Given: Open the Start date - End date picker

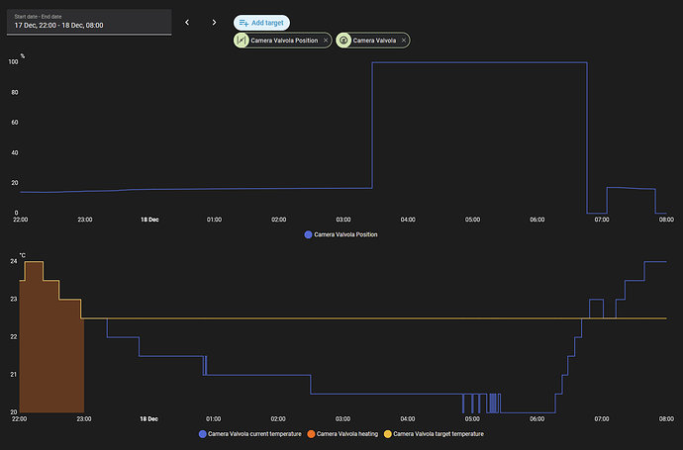Looking at the screenshot, I should (87, 21).
